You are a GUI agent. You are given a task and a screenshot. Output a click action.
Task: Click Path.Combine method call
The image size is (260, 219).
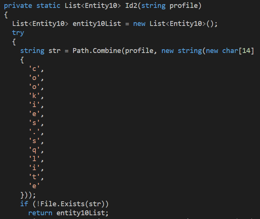[97, 51]
